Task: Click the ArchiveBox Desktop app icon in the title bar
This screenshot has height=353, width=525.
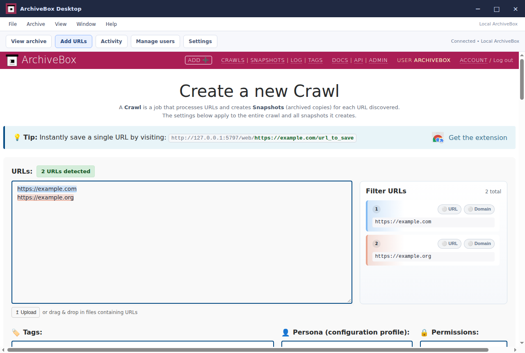Action: [x=11, y=9]
